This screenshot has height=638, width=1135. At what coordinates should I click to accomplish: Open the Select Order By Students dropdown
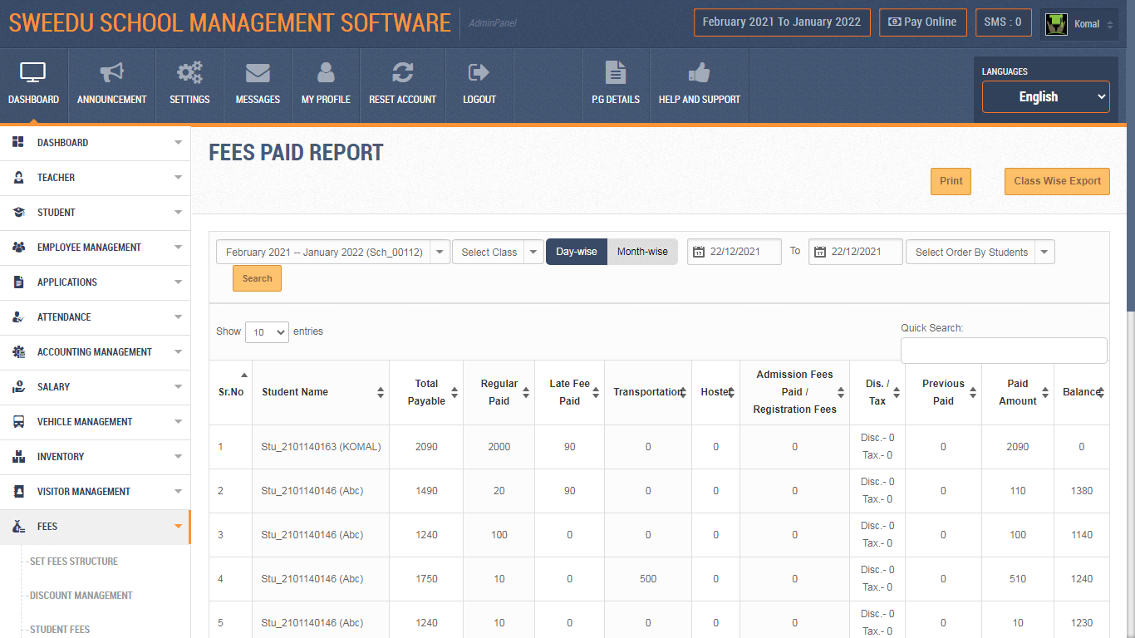click(x=980, y=250)
